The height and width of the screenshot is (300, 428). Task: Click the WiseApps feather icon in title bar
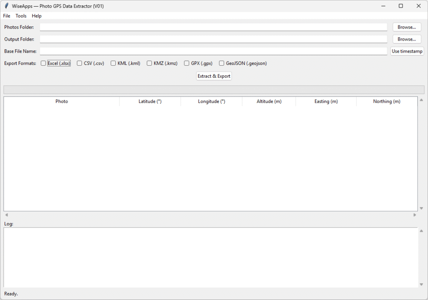click(x=6, y=6)
